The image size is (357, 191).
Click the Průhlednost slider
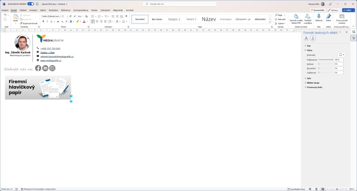325,60
